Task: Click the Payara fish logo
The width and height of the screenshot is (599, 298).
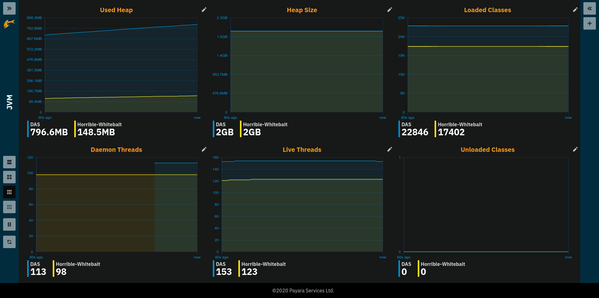Action: (x=9, y=24)
